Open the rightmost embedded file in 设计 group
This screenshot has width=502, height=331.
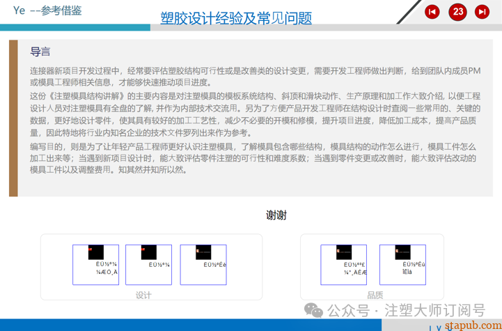(203, 264)
